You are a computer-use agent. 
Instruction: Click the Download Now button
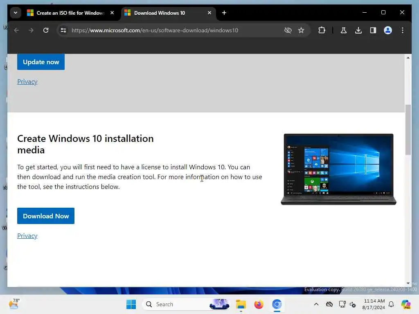click(46, 216)
